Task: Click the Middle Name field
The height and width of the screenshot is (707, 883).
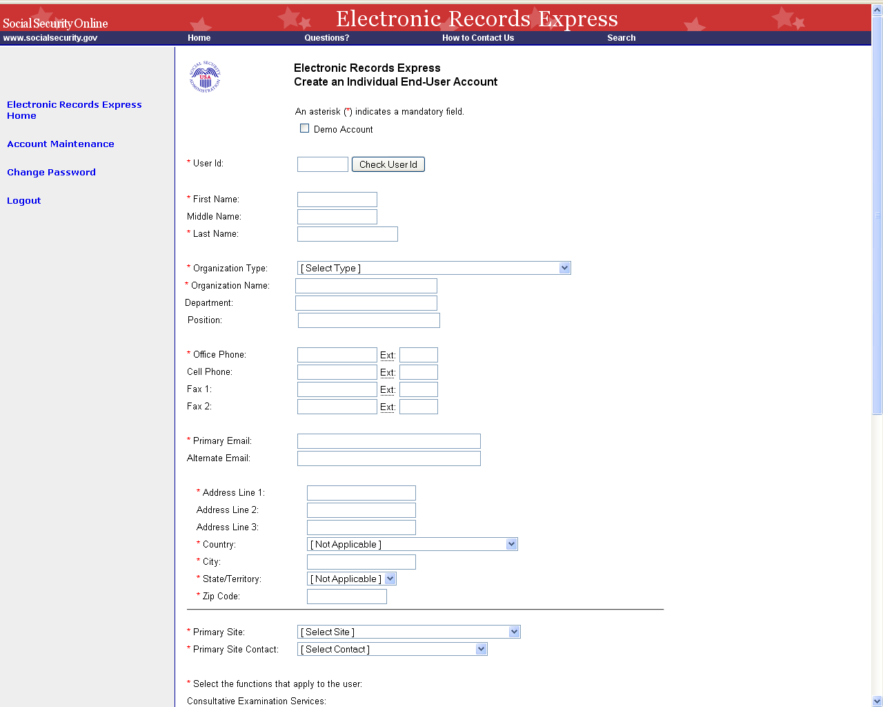Action: click(x=337, y=217)
